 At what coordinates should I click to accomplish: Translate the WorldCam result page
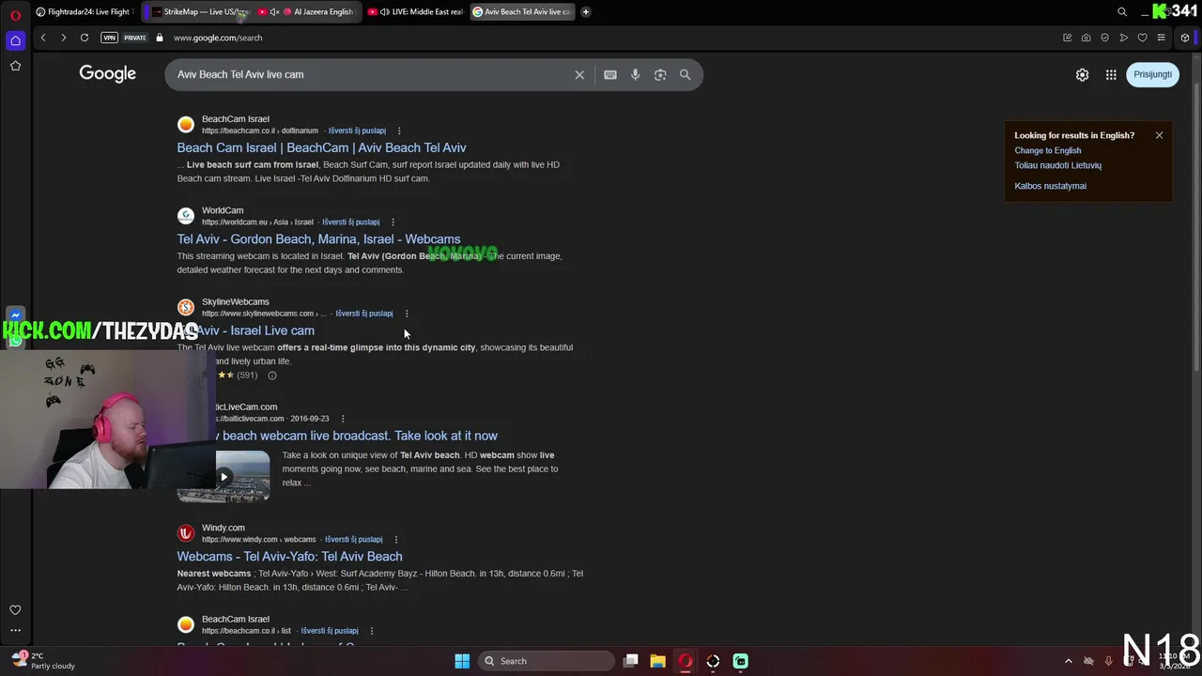tap(351, 223)
